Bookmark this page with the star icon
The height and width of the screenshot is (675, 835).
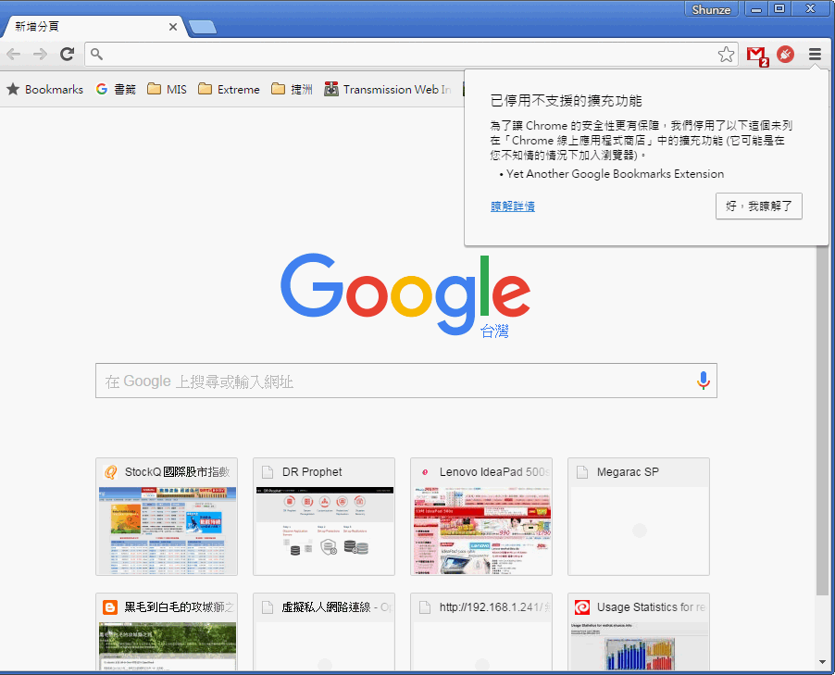726,54
